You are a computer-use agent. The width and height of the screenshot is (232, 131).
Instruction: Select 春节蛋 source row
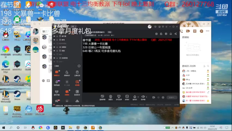pos(67,36)
